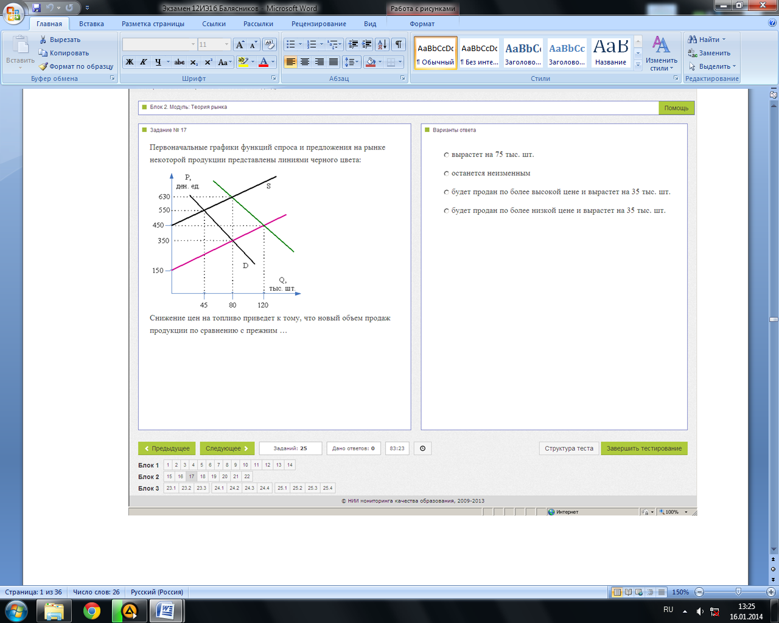Viewport: 779px width, 623px height.
Task: Open the Найти (Find) dropdown arrow
Action: 724,40
